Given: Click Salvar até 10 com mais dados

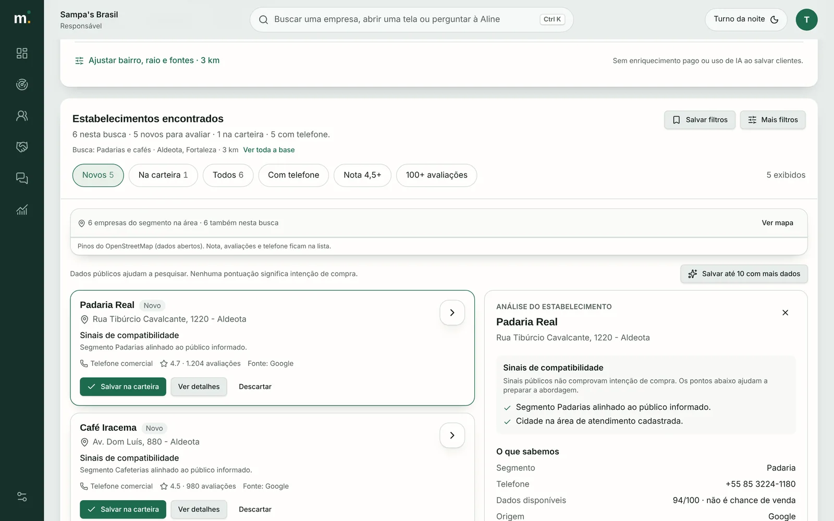Looking at the screenshot, I should point(744,274).
